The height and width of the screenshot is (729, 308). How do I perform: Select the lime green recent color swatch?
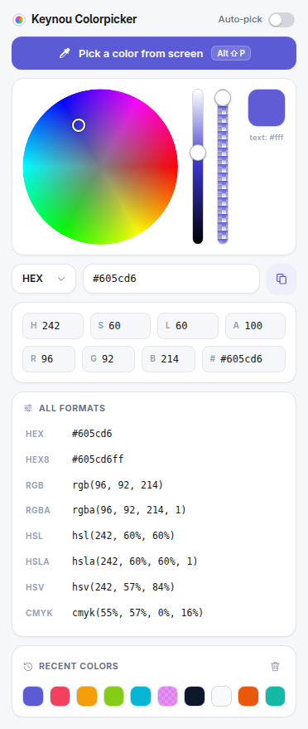113,697
